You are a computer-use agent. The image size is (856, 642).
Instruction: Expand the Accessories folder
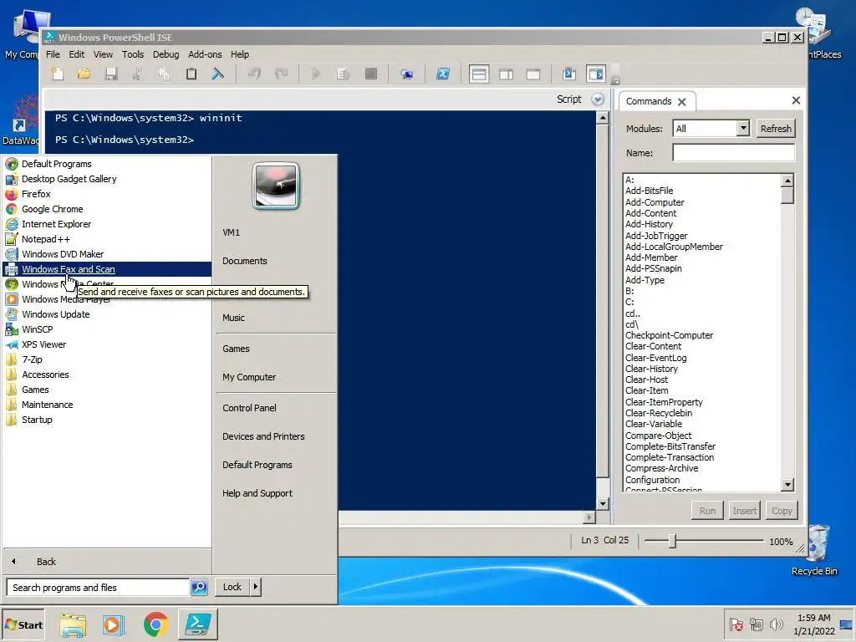45,374
